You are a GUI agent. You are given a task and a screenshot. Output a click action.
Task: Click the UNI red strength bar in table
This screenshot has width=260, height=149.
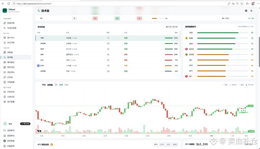pos(169,54)
